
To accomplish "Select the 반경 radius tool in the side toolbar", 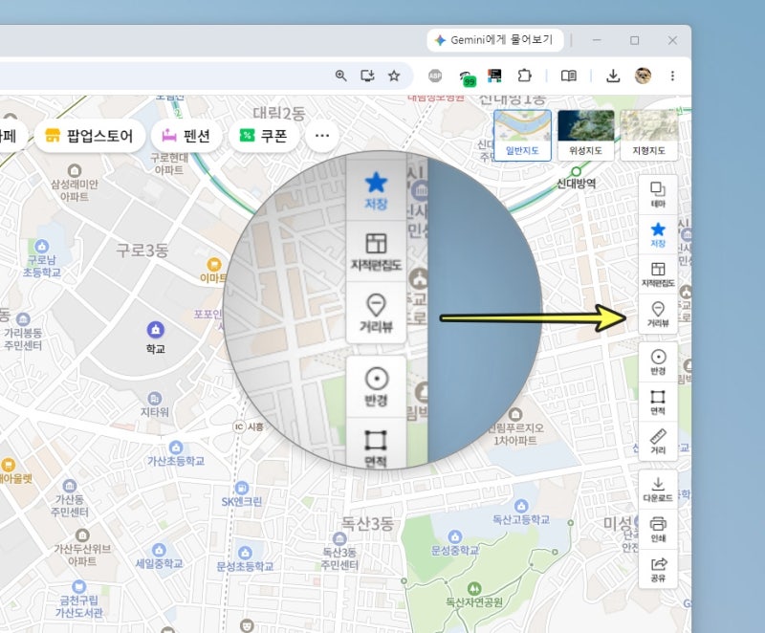I will [658, 362].
